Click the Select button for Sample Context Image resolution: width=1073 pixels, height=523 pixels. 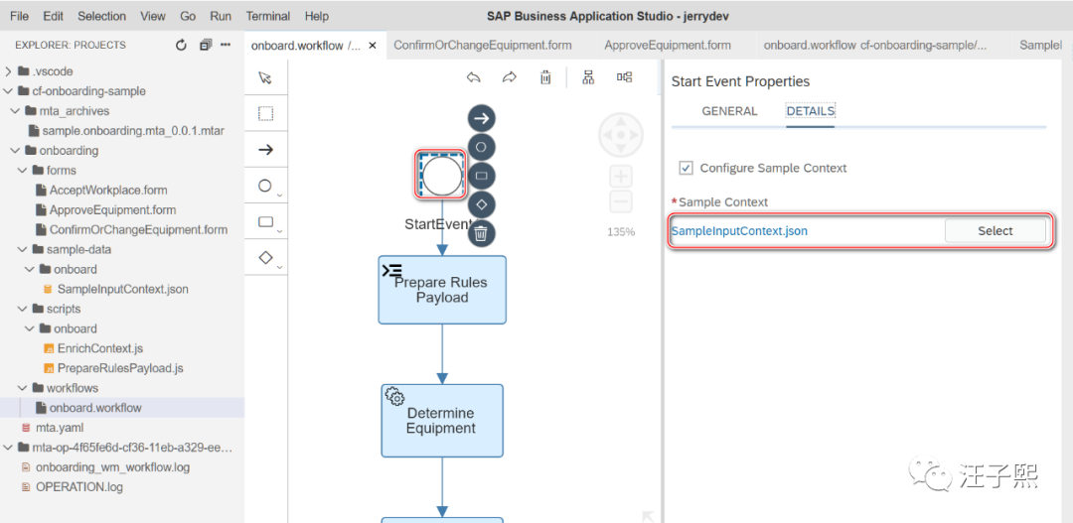point(995,231)
